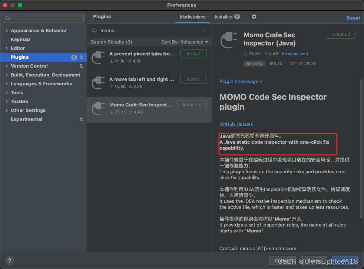Select the move tab left and right title

click(x=142, y=79)
